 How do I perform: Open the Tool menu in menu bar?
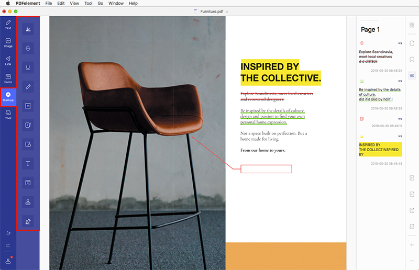click(x=88, y=3)
